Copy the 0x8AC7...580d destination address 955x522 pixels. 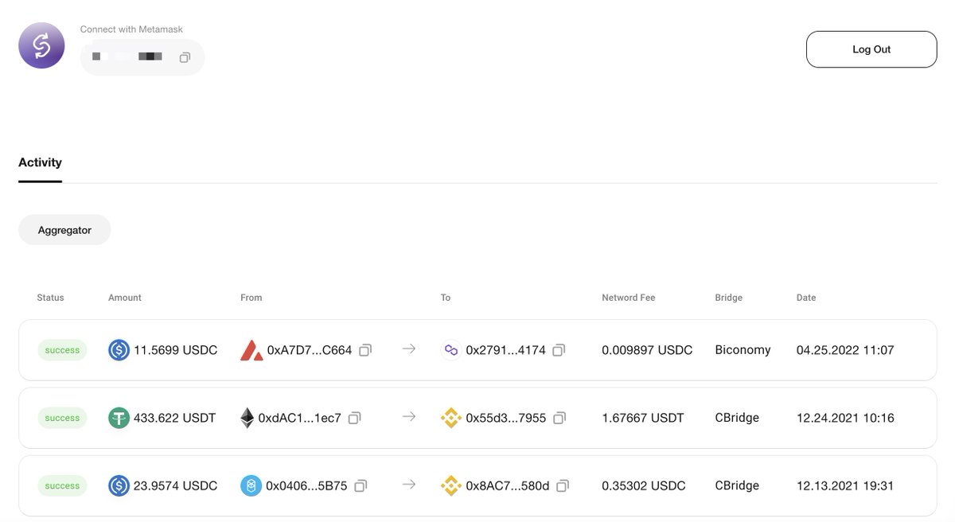[x=563, y=485]
